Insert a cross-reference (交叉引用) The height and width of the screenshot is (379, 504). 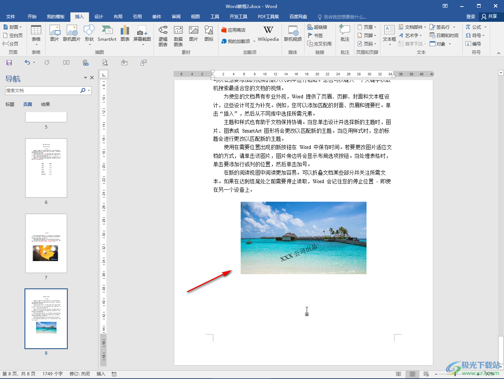319,44
